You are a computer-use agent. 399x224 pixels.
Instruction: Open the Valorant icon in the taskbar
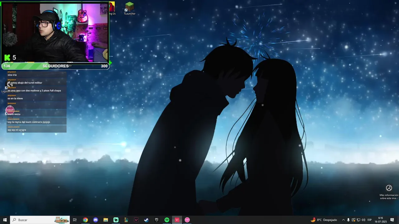click(136, 220)
